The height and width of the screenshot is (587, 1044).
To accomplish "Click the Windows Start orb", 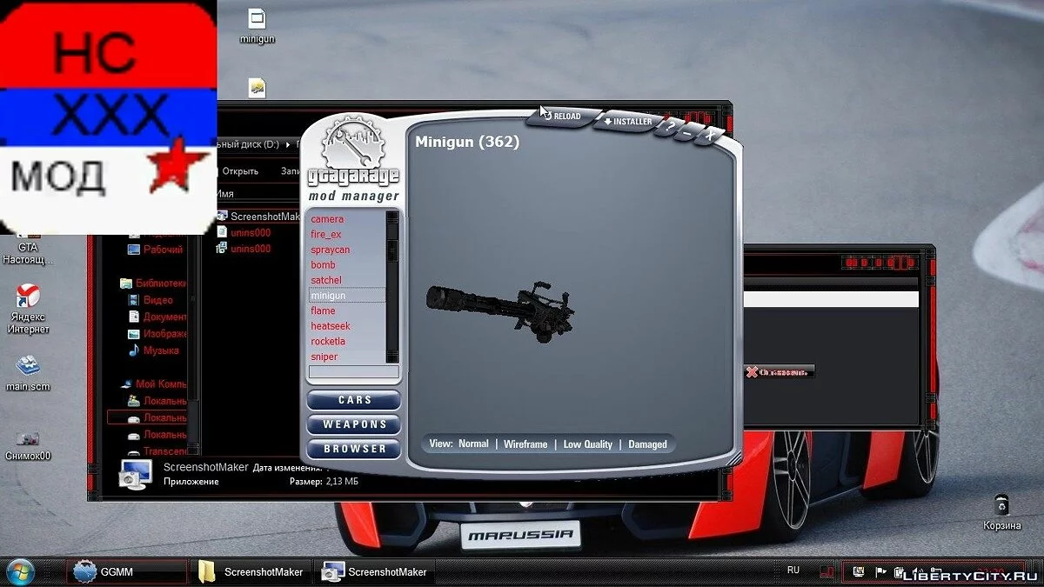I will click(x=21, y=571).
